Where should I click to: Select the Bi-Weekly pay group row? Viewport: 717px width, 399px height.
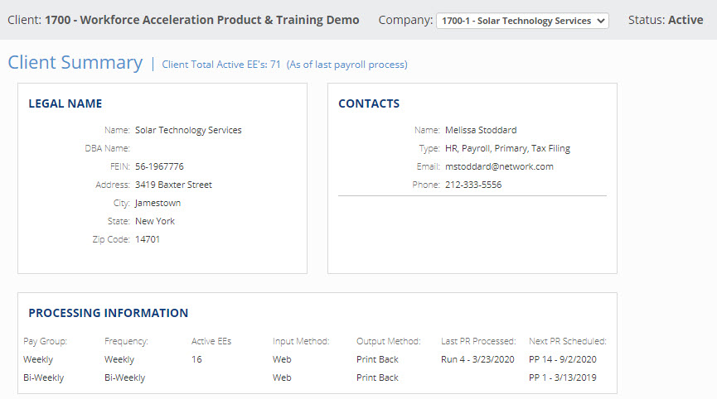click(x=43, y=377)
